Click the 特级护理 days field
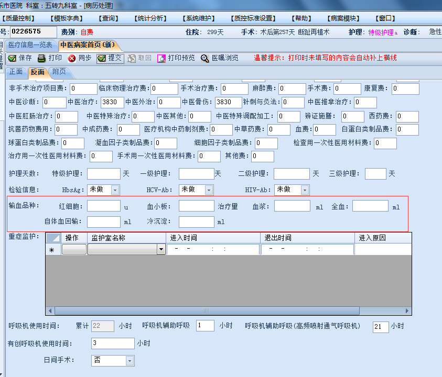 104,174
